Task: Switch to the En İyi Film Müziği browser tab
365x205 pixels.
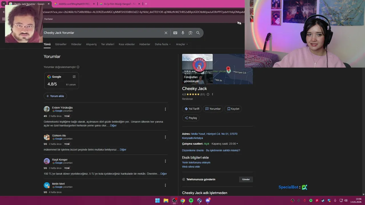Action: pyautogui.click(x=120, y=4)
